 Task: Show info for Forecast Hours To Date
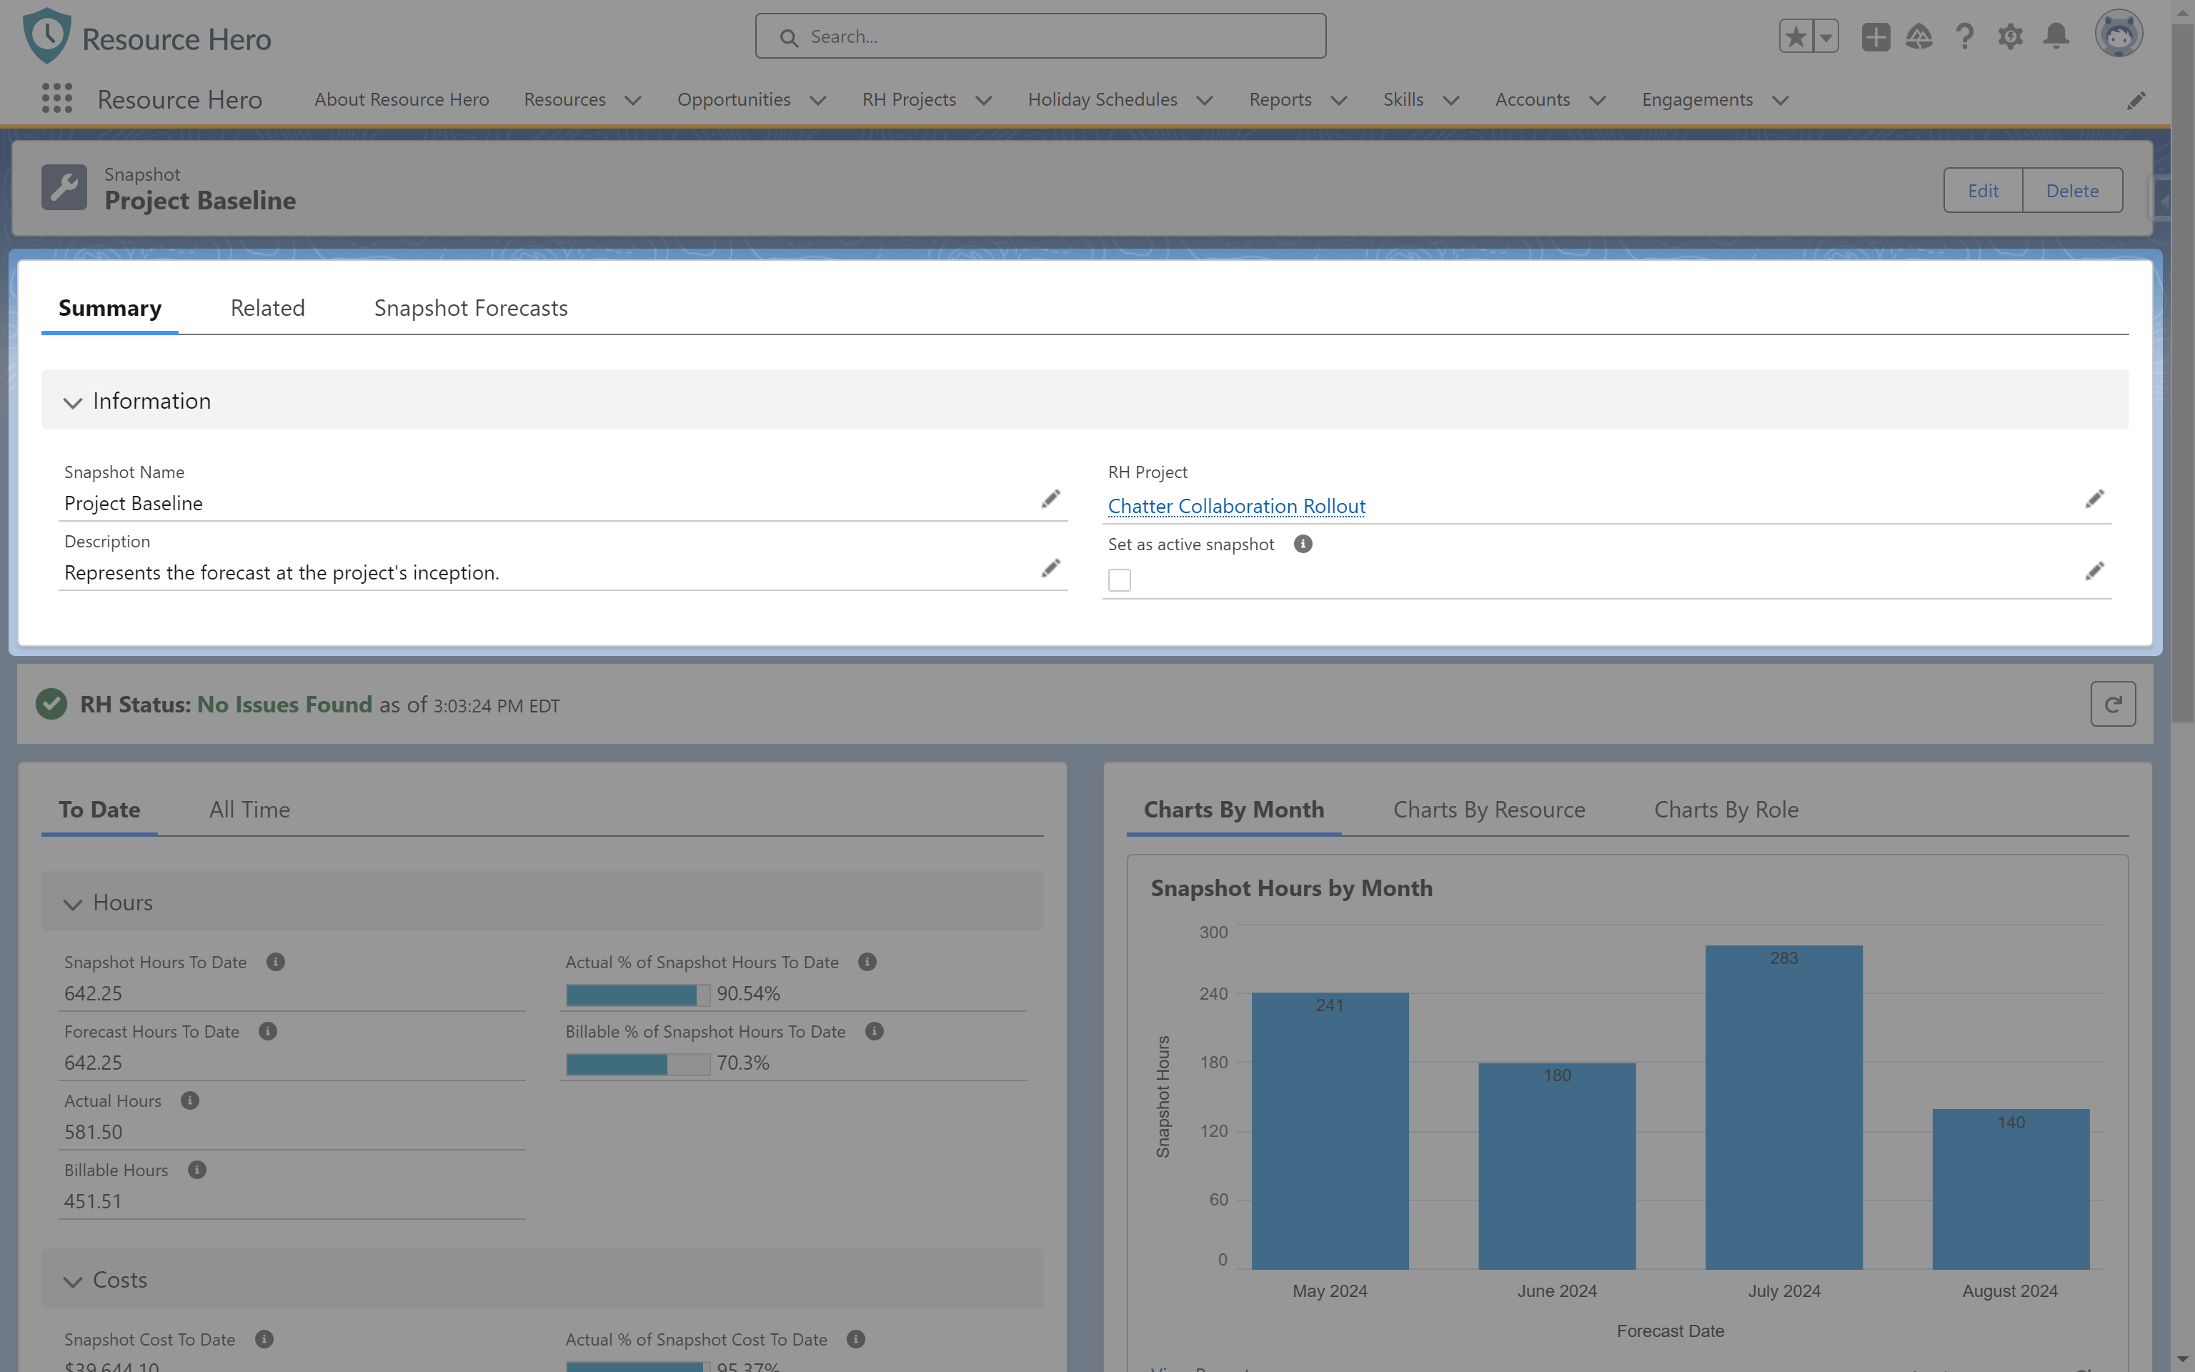pos(267,1031)
